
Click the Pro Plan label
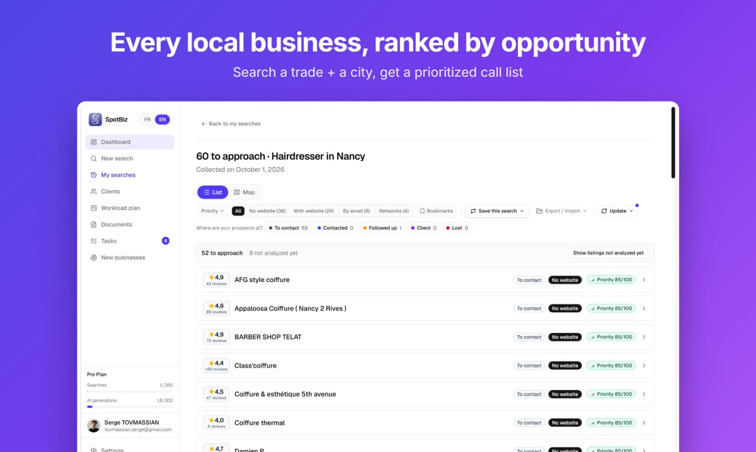[x=96, y=375]
